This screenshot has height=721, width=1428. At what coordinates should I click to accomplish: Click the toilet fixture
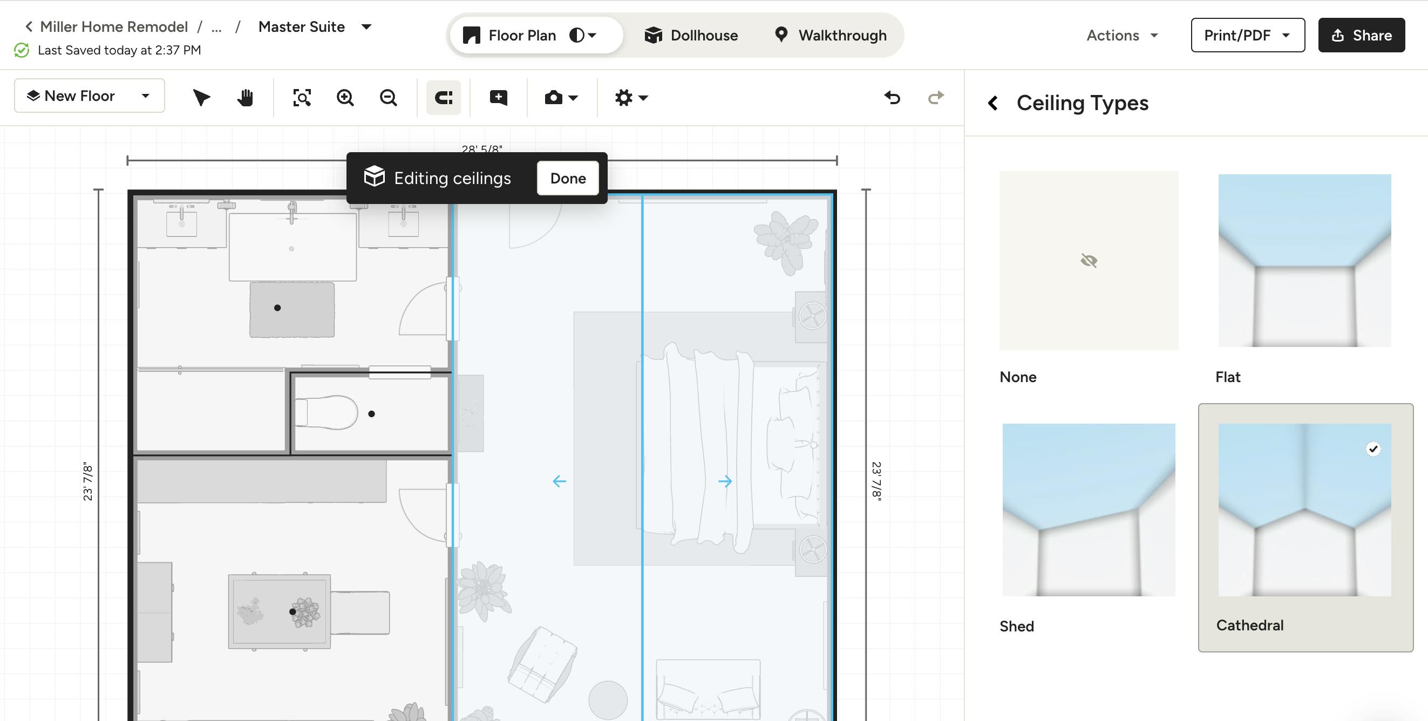(326, 413)
